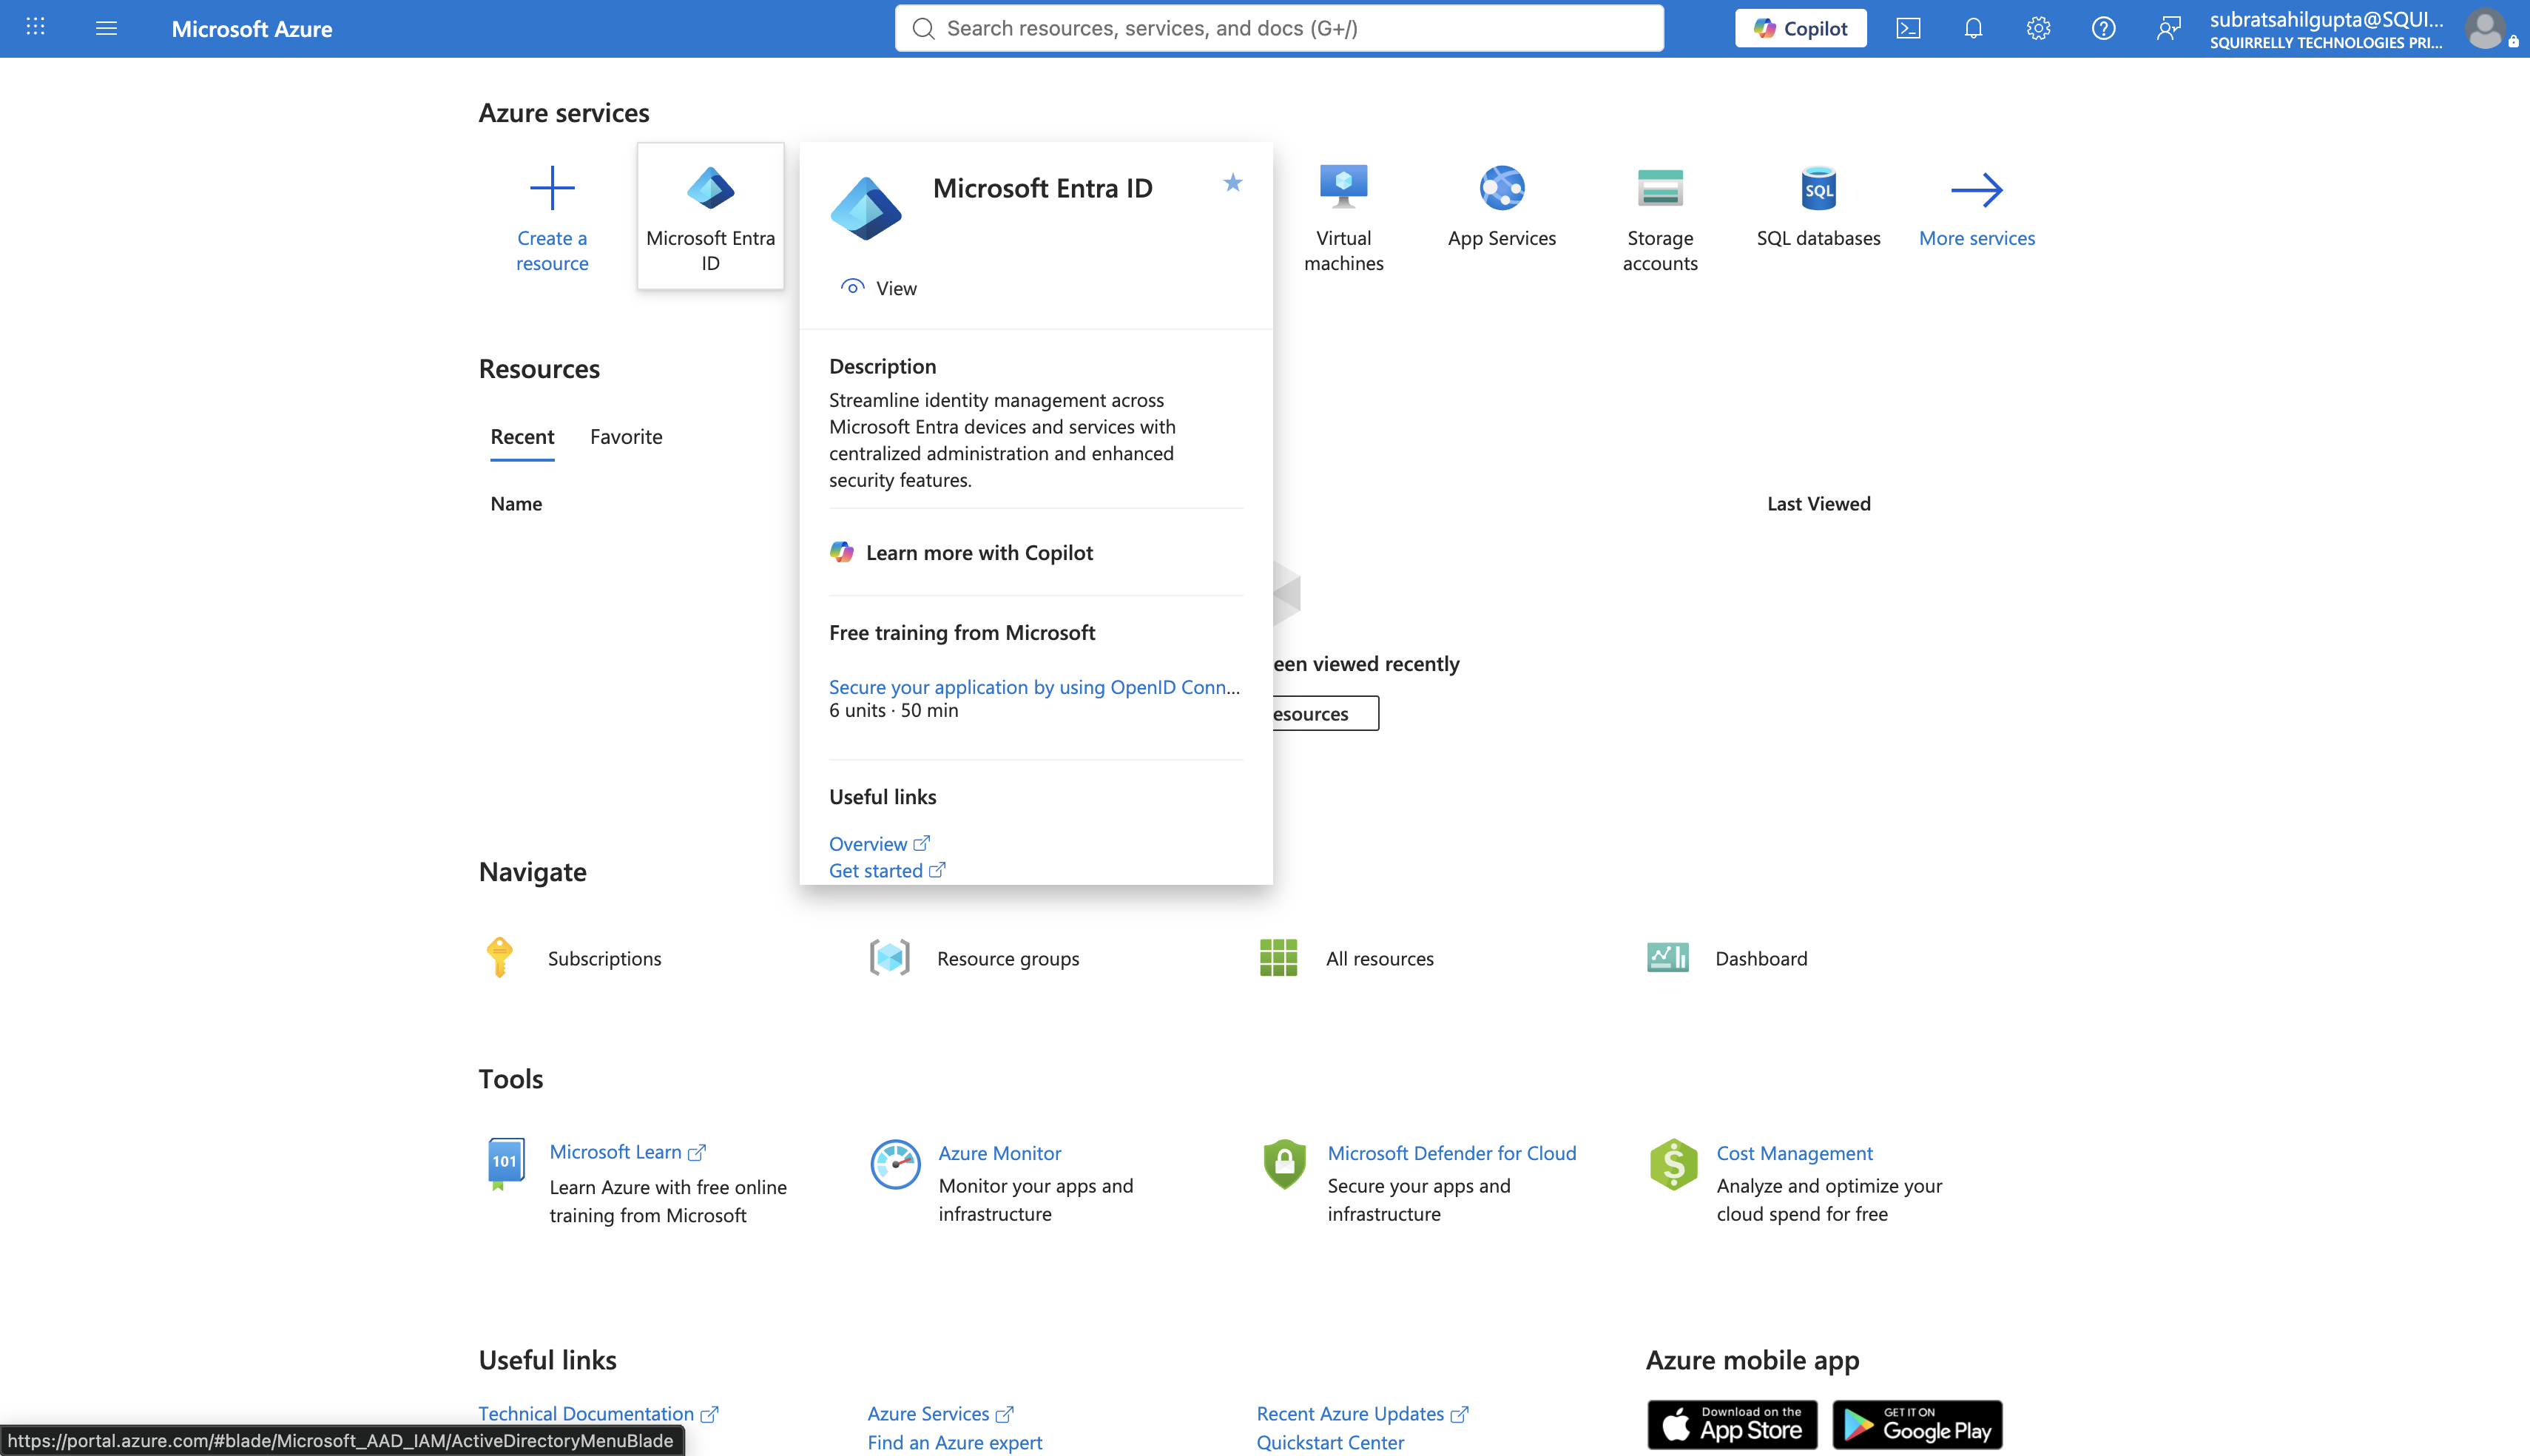Open Resource groups cube icon

point(888,957)
